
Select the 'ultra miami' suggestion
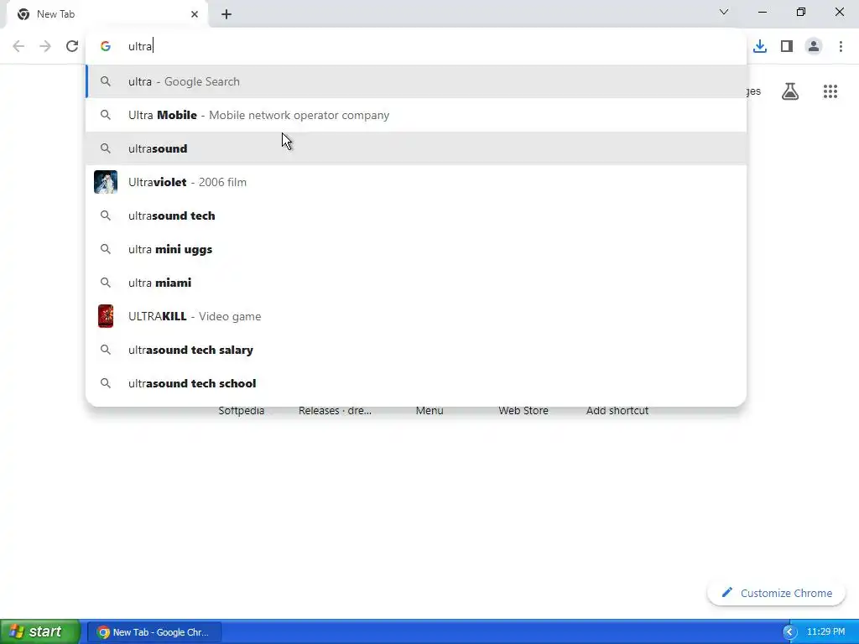pyautogui.click(x=416, y=283)
